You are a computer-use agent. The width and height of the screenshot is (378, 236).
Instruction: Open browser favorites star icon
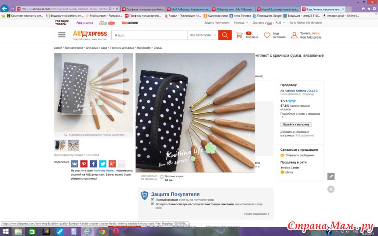coord(369,9)
